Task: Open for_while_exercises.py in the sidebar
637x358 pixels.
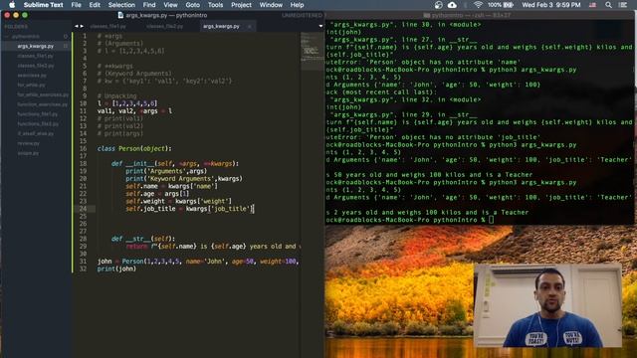Action: pos(43,95)
